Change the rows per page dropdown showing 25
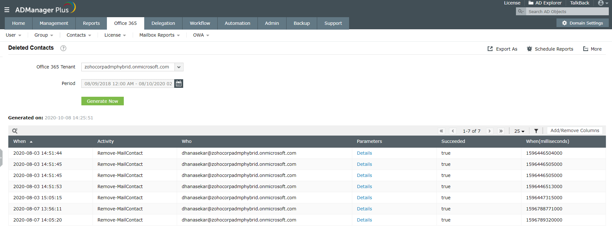The width and height of the screenshot is (612, 232). coord(519,131)
